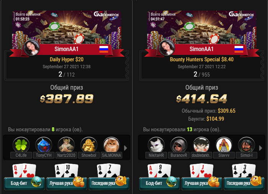The height and width of the screenshot is (194, 268).
Task: Select SALMONNA cat avatar
Action: (111, 145)
